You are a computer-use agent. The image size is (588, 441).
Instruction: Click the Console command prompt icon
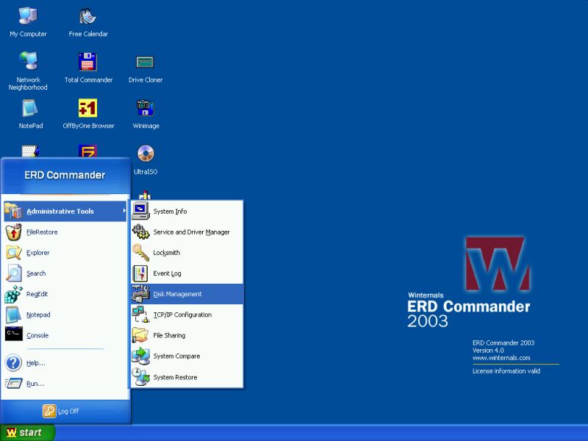coord(13,334)
